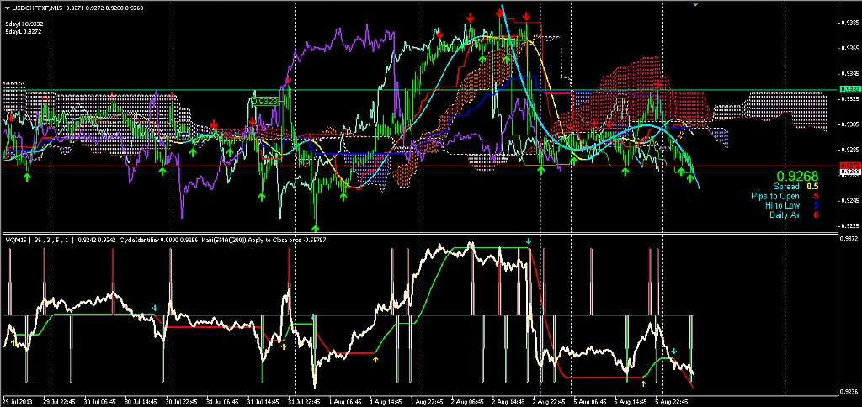
Task: Select the Pips to Open label
Action: coord(776,196)
